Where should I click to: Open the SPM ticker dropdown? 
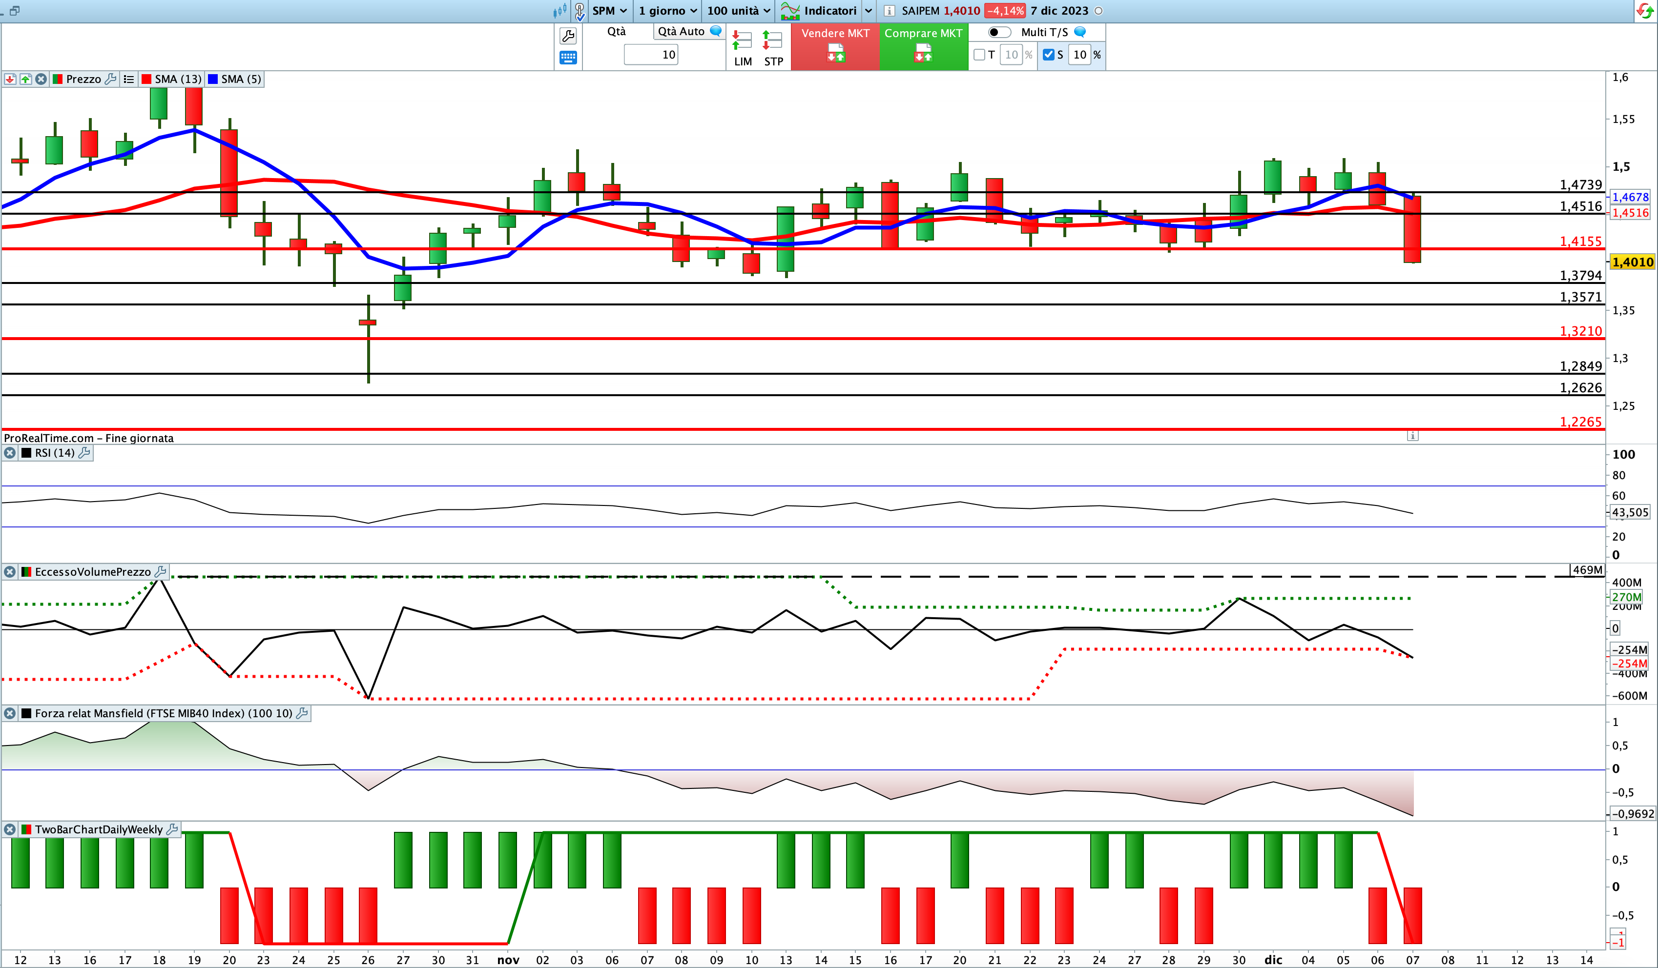pos(609,11)
